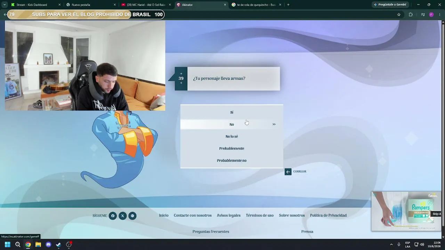Answer "No" to the weapons question
The width and height of the screenshot is (445, 250).
(x=232, y=124)
